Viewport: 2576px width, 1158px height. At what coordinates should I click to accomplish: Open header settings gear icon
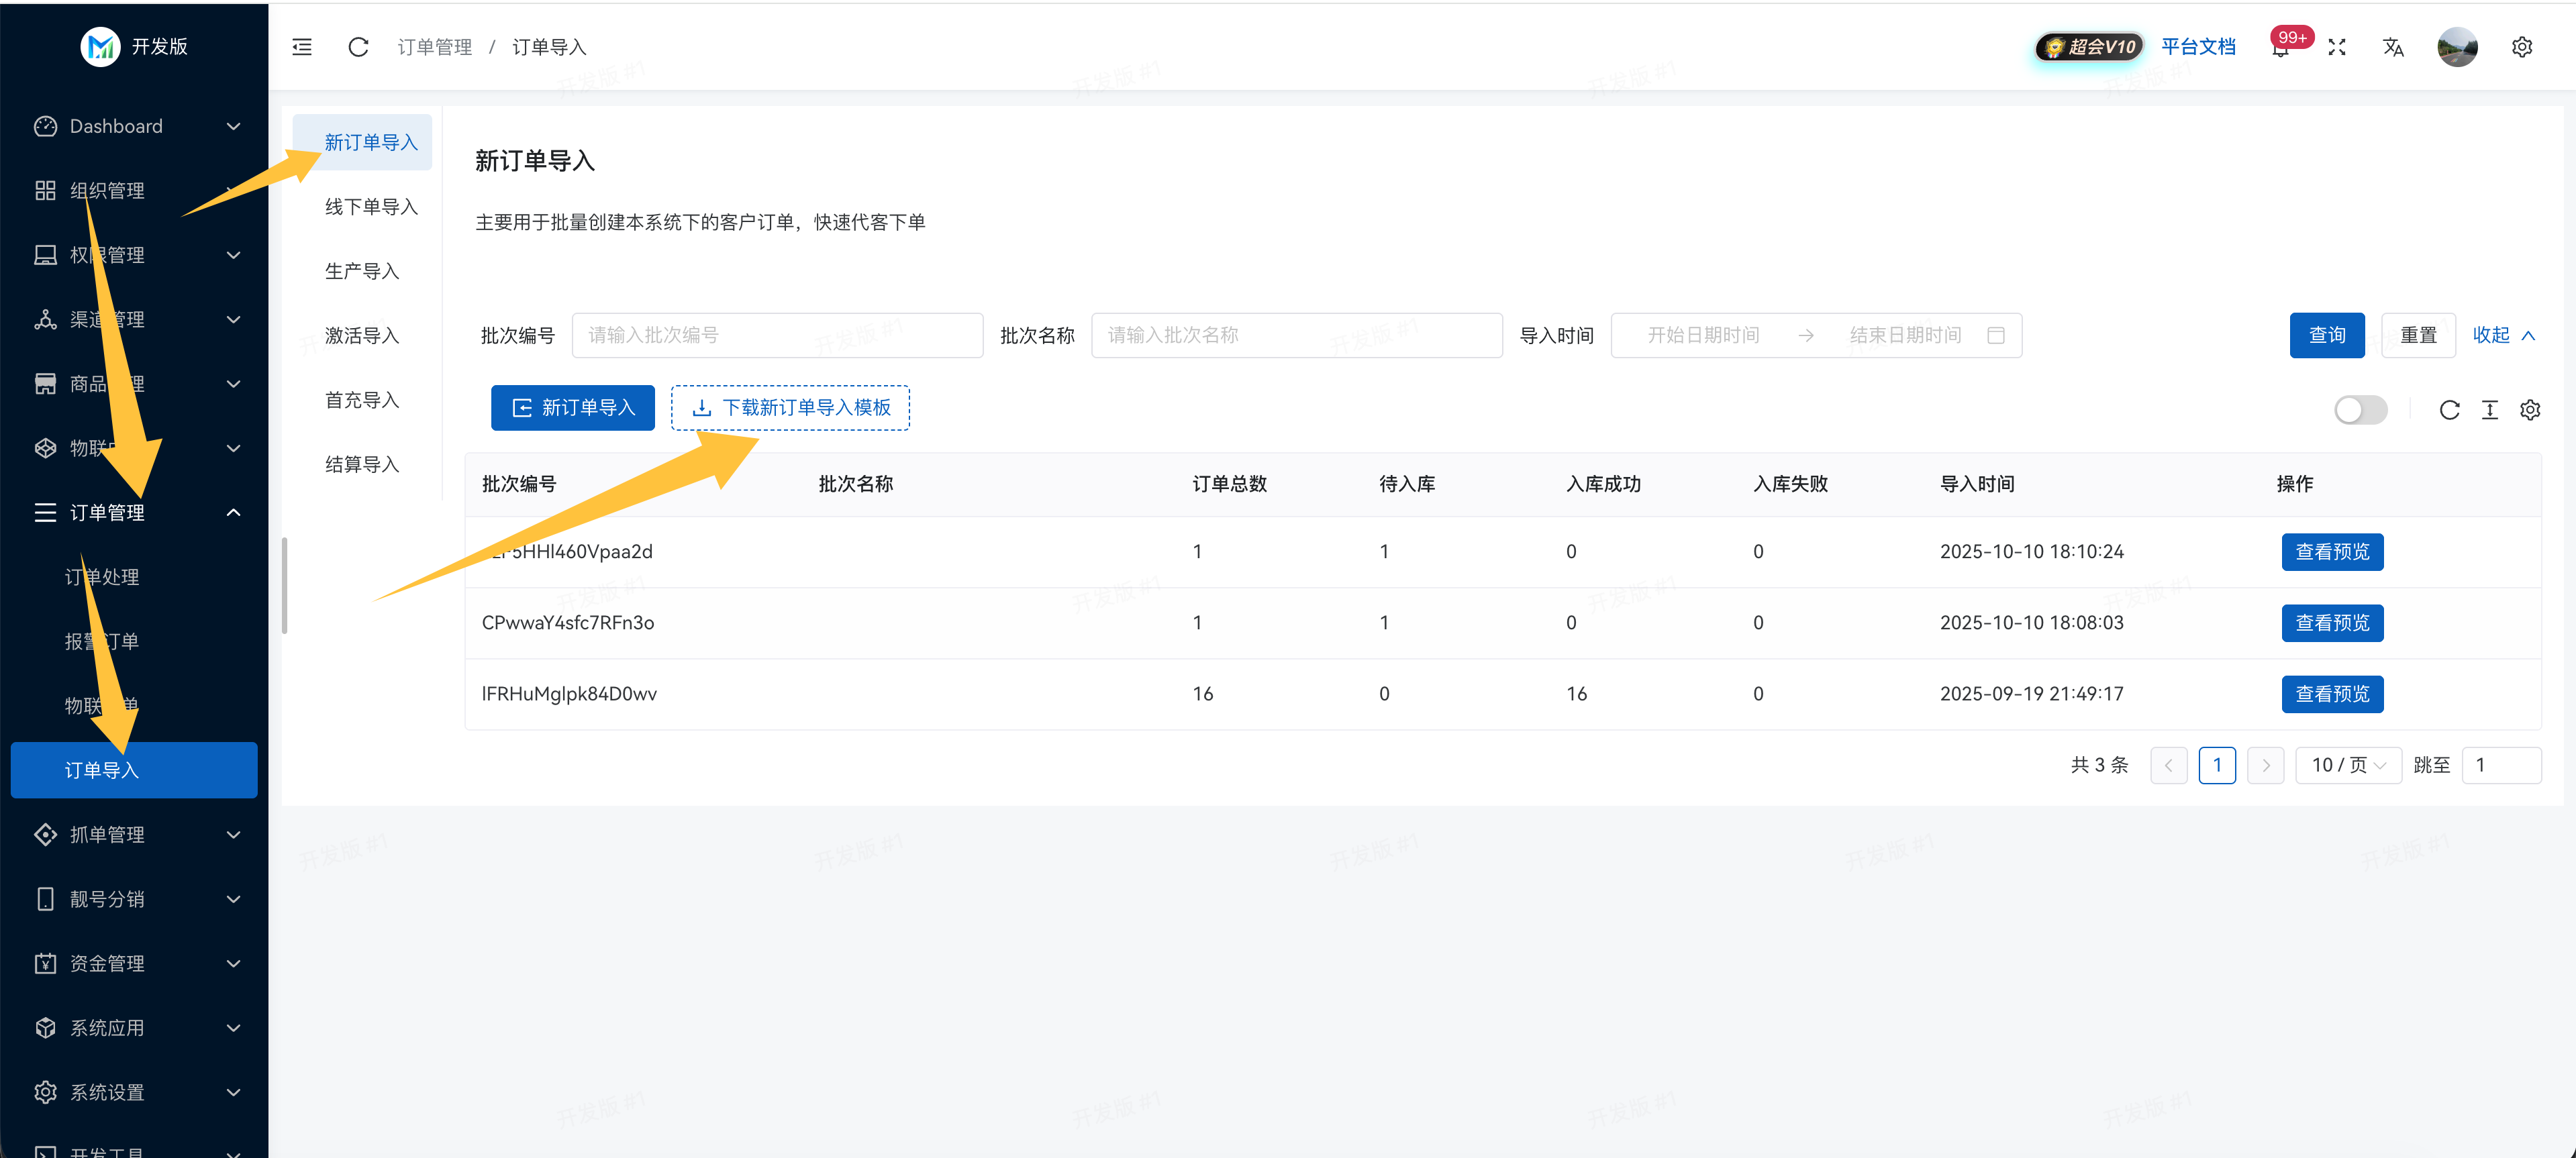tap(2521, 47)
